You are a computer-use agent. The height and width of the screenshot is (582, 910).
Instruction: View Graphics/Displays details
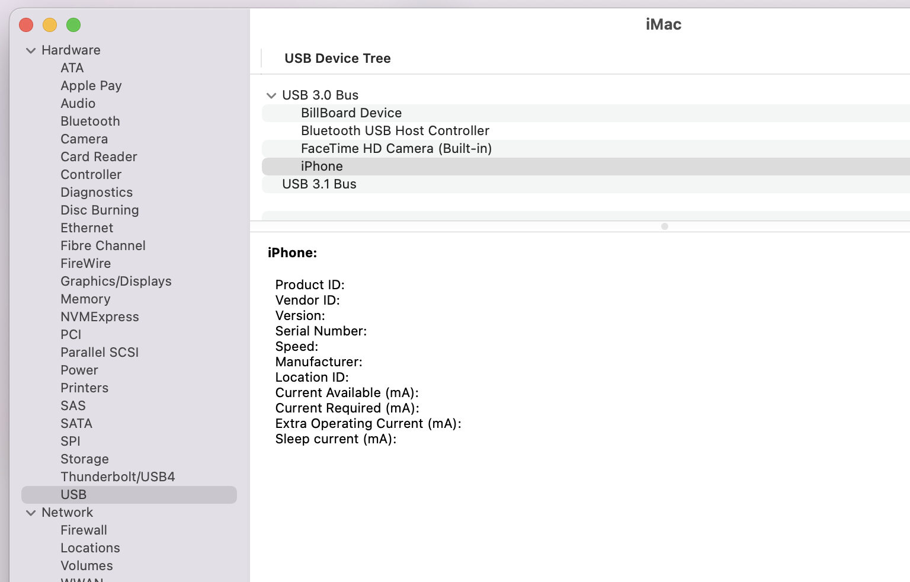tap(116, 282)
